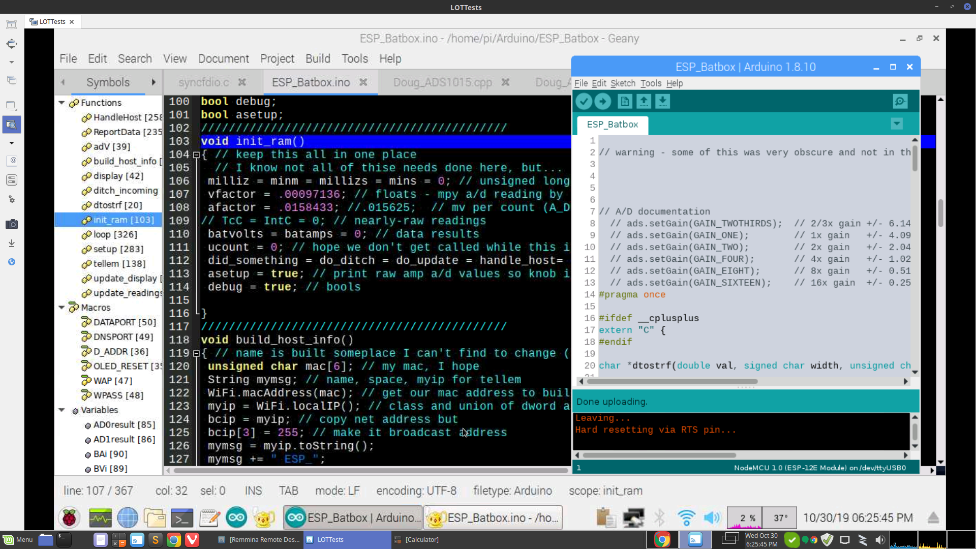Click Geany editor horizontal scrollbar
Image resolution: width=976 pixels, height=549 pixels.
(371, 471)
